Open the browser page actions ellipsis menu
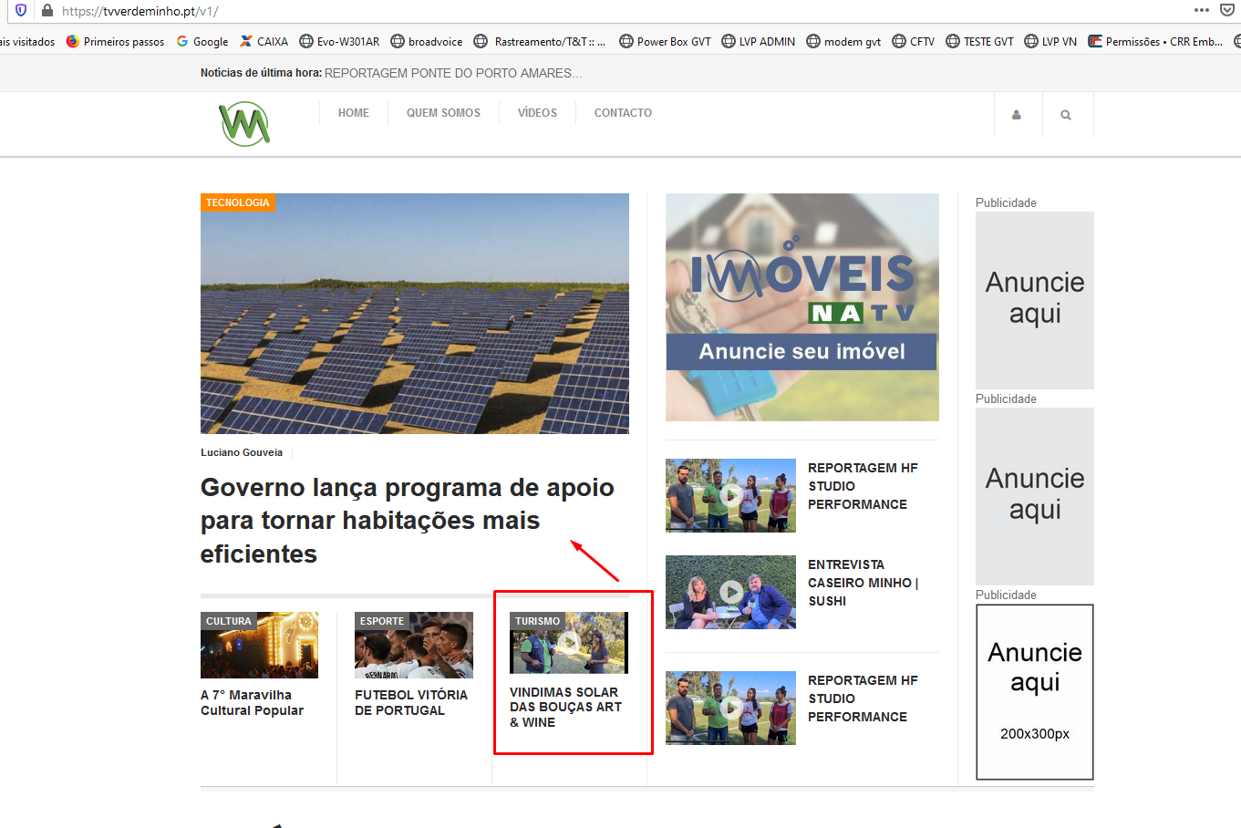Image resolution: width=1241 pixels, height=828 pixels. (1201, 11)
